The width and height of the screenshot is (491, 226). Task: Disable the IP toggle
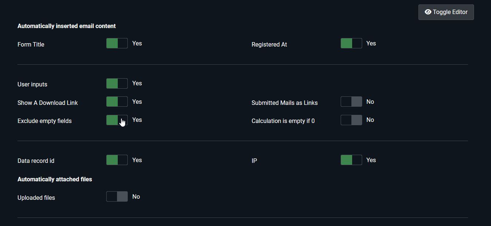[351, 160]
